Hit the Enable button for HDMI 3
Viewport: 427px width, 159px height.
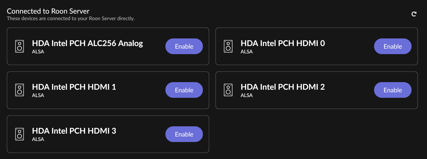(184, 134)
